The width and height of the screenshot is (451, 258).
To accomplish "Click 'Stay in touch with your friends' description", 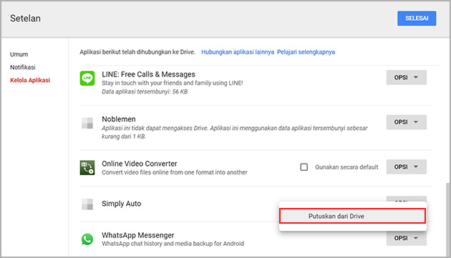I will pyautogui.click(x=173, y=83).
